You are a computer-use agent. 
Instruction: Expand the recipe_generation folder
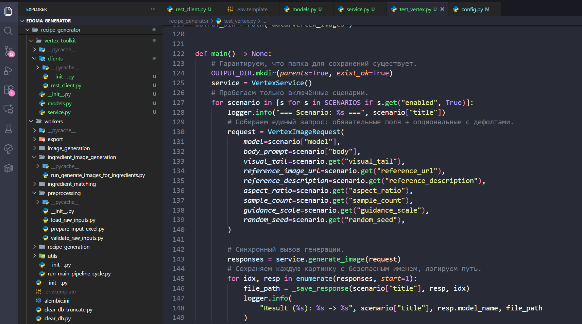(x=34, y=247)
